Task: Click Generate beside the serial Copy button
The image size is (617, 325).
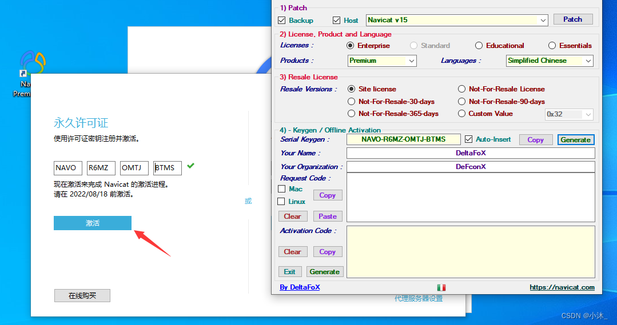Action: click(x=576, y=139)
